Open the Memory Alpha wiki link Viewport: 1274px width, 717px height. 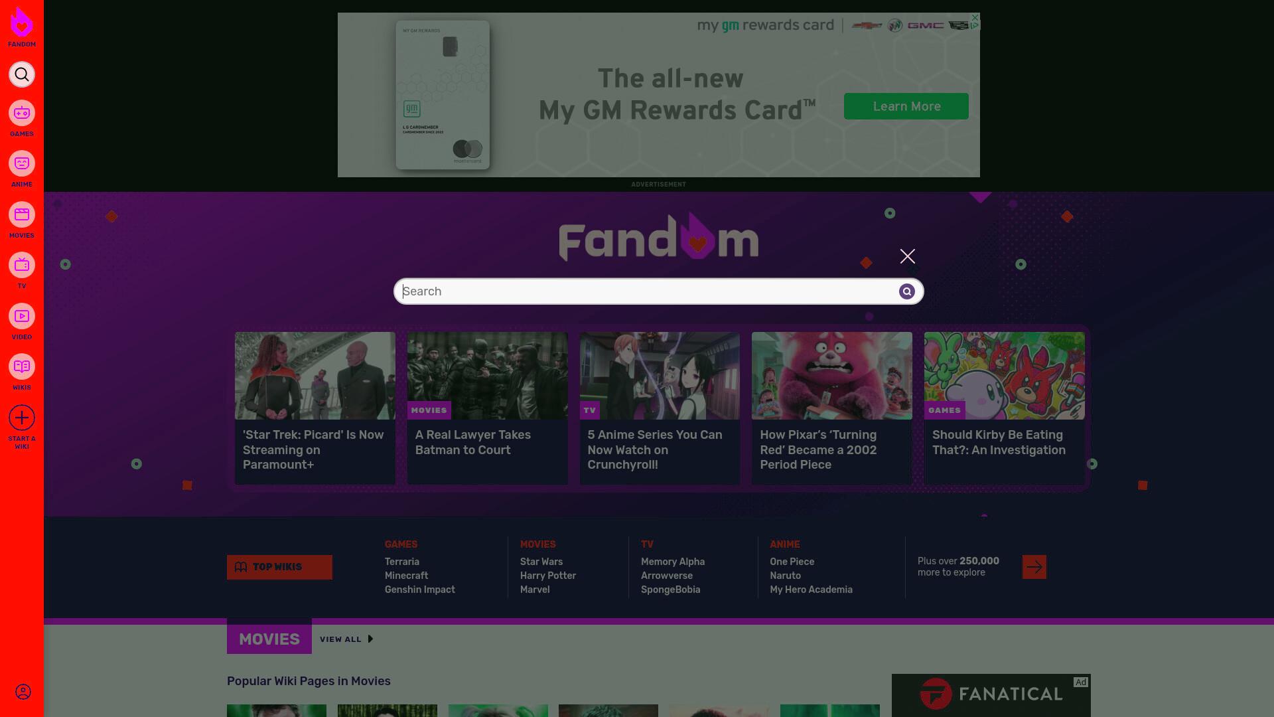tap(673, 562)
